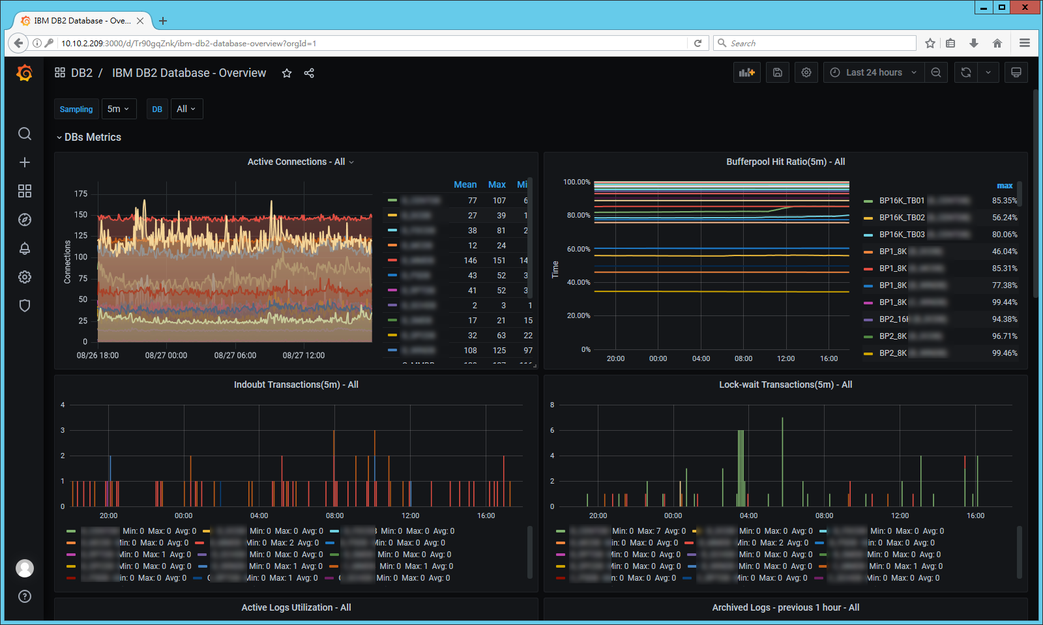The height and width of the screenshot is (625, 1043).
Task: Save the dashboard via disk icon
Action: coord(778,72)
